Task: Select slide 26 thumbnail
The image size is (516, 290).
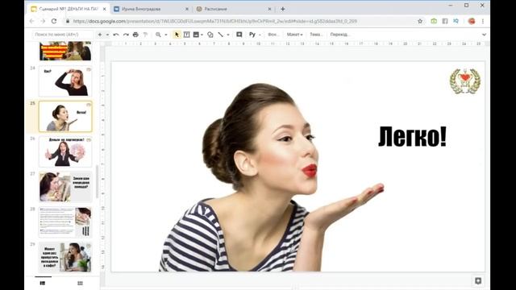Action: (x=65, y=151)
